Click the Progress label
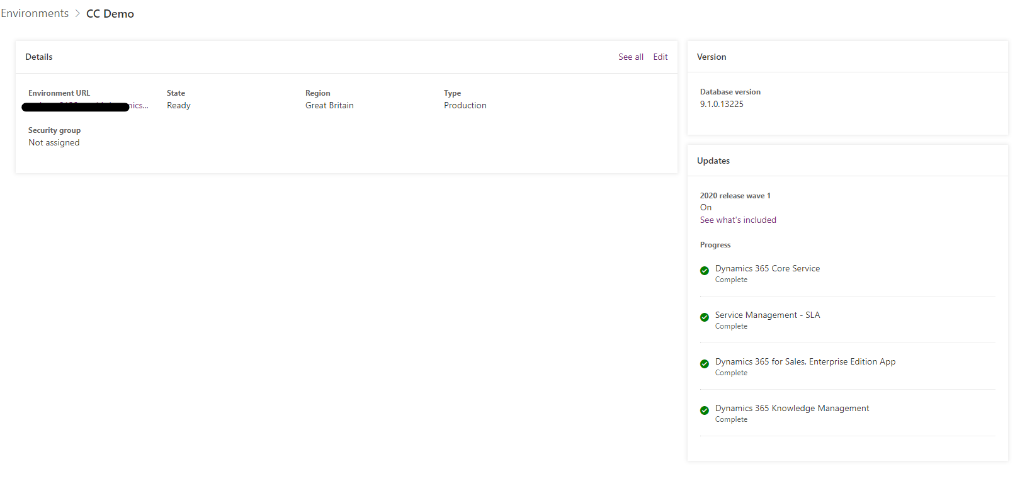This screenshot has width=1032, height=481. [715, 245]
